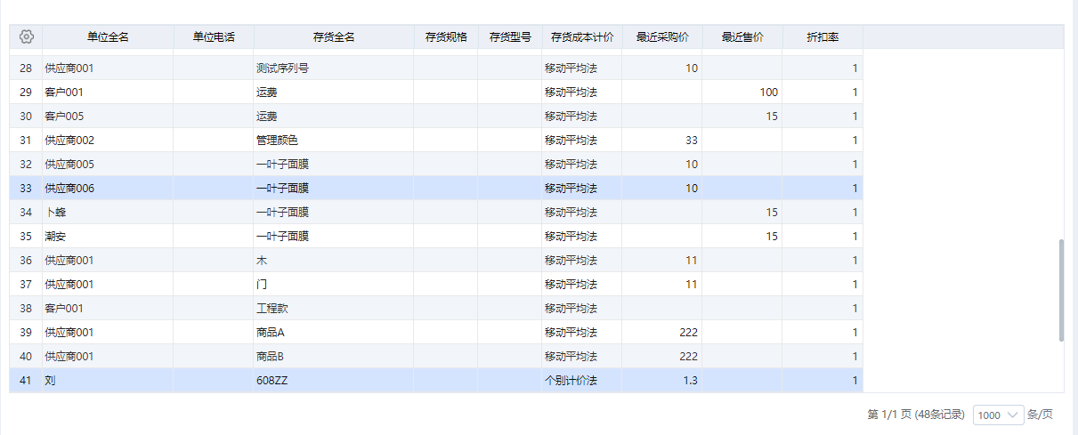1078x435 pixels.
Task: Open the table column settings gear icon
Action: pyautogui.click(x=26, y=37)
